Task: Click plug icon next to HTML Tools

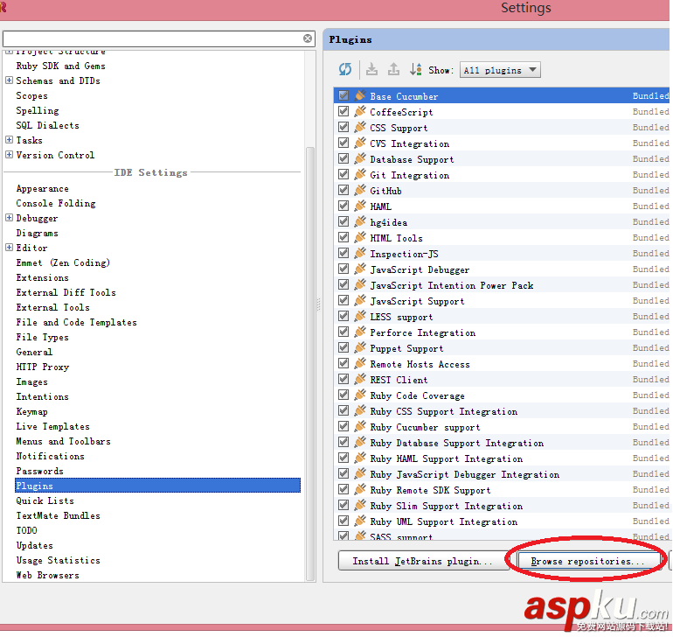Action: coord(360,237)
